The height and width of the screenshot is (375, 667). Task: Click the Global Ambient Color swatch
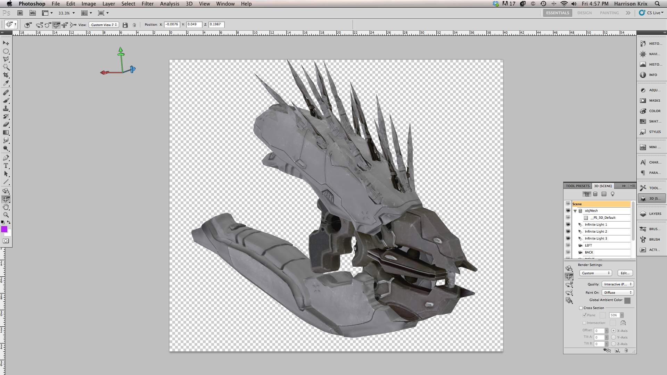tap(627, 301)
